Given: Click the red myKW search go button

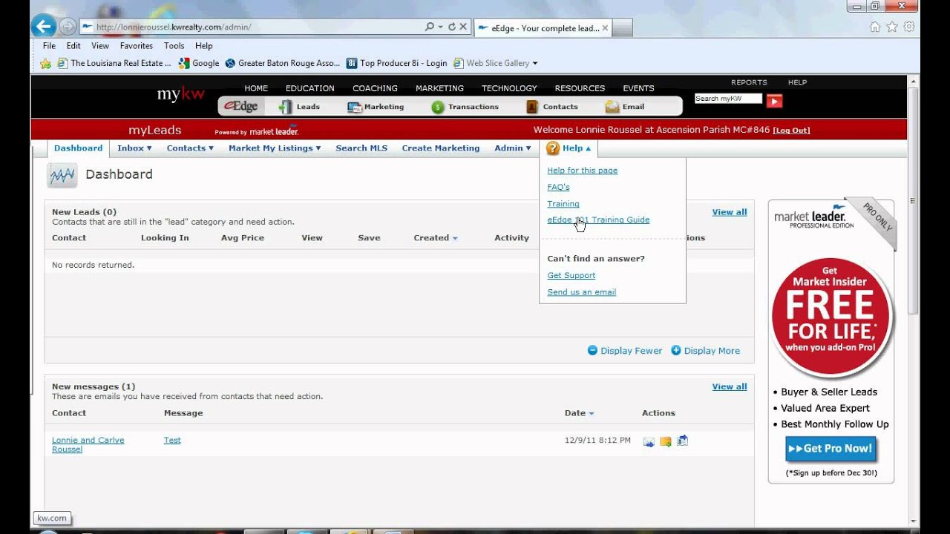Looking at the screenshot, I should [x=775, y=101].
